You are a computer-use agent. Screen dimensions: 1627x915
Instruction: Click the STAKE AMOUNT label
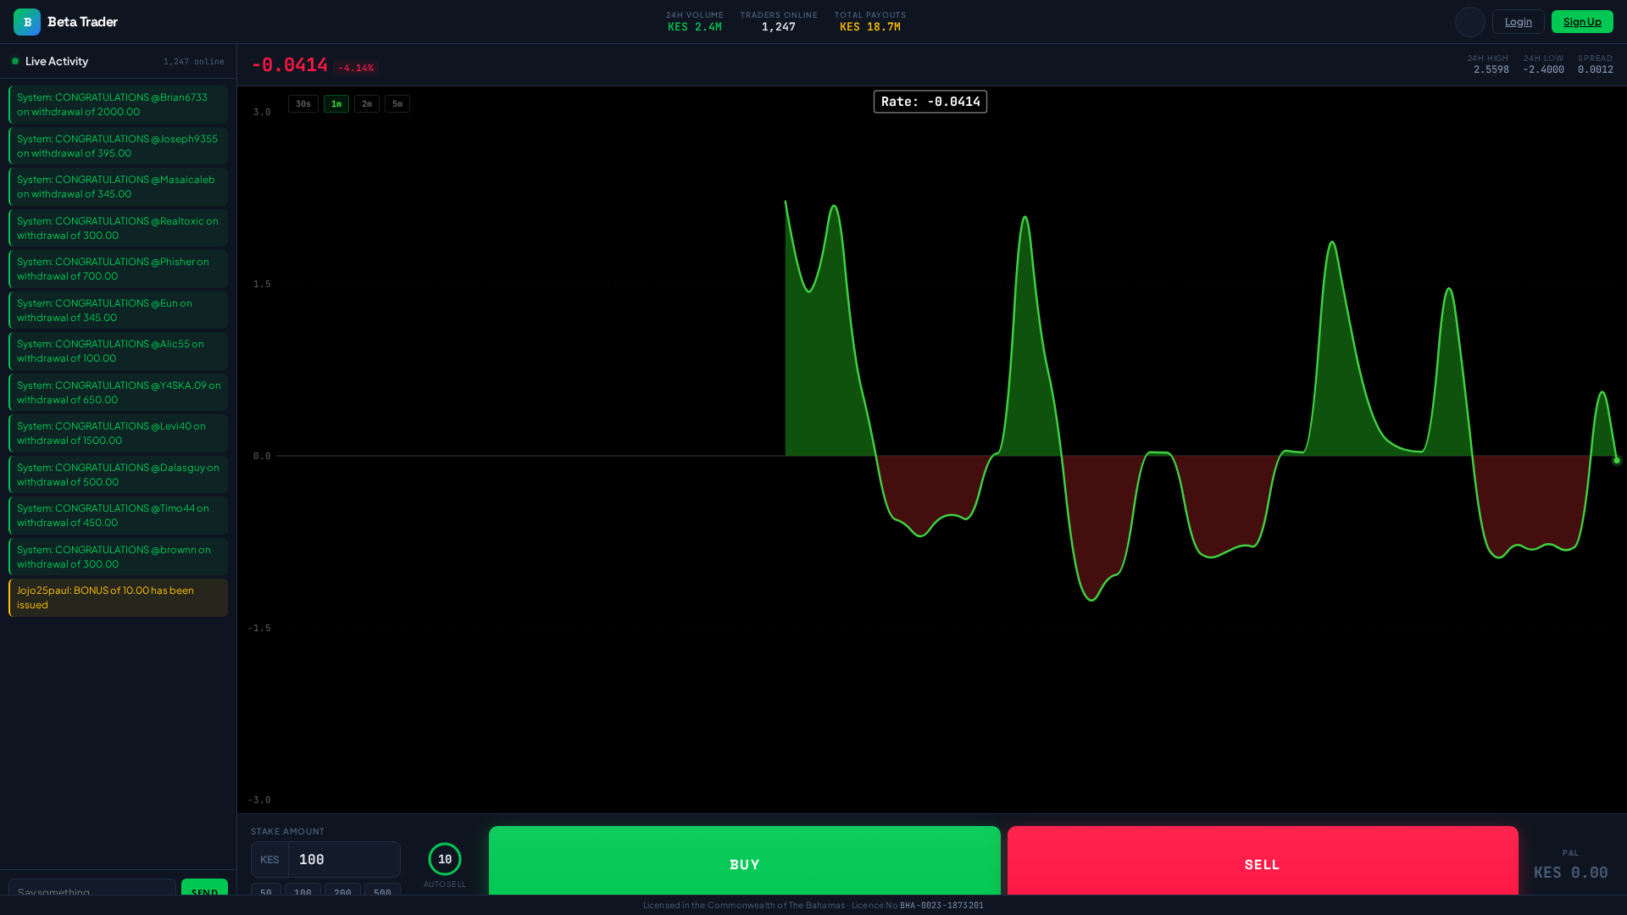(x=287, y=831)
